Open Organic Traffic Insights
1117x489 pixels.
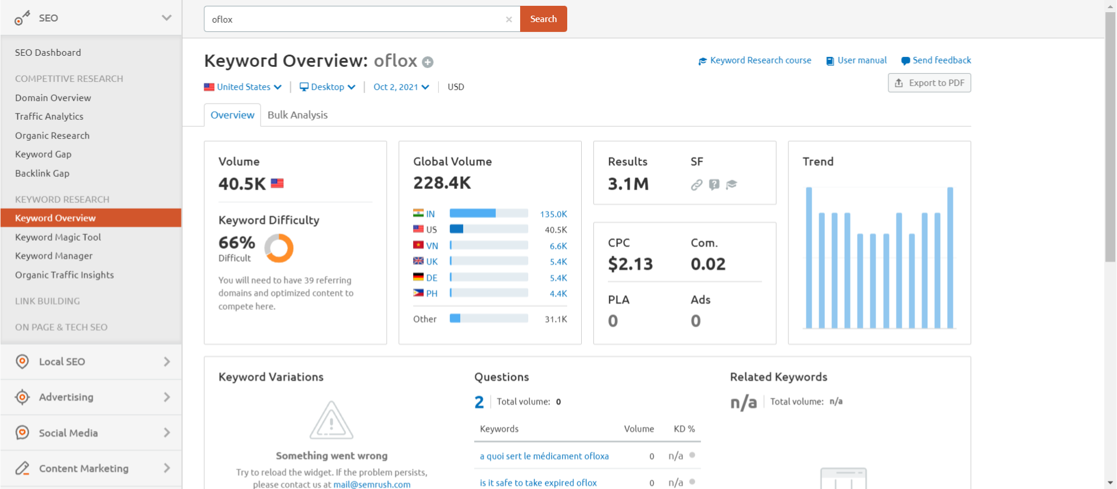pos(65,275)
